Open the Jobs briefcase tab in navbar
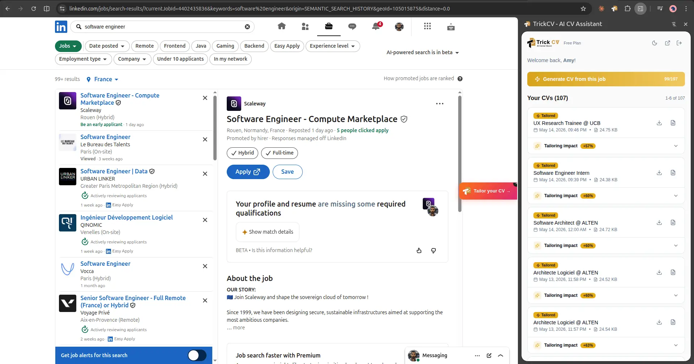 coord(329,26)
